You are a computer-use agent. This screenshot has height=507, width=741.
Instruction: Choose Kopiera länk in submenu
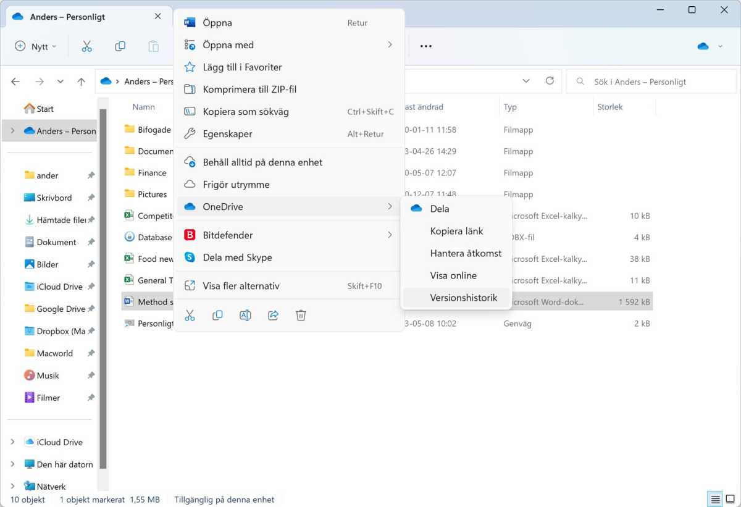[x=456, y=231]
